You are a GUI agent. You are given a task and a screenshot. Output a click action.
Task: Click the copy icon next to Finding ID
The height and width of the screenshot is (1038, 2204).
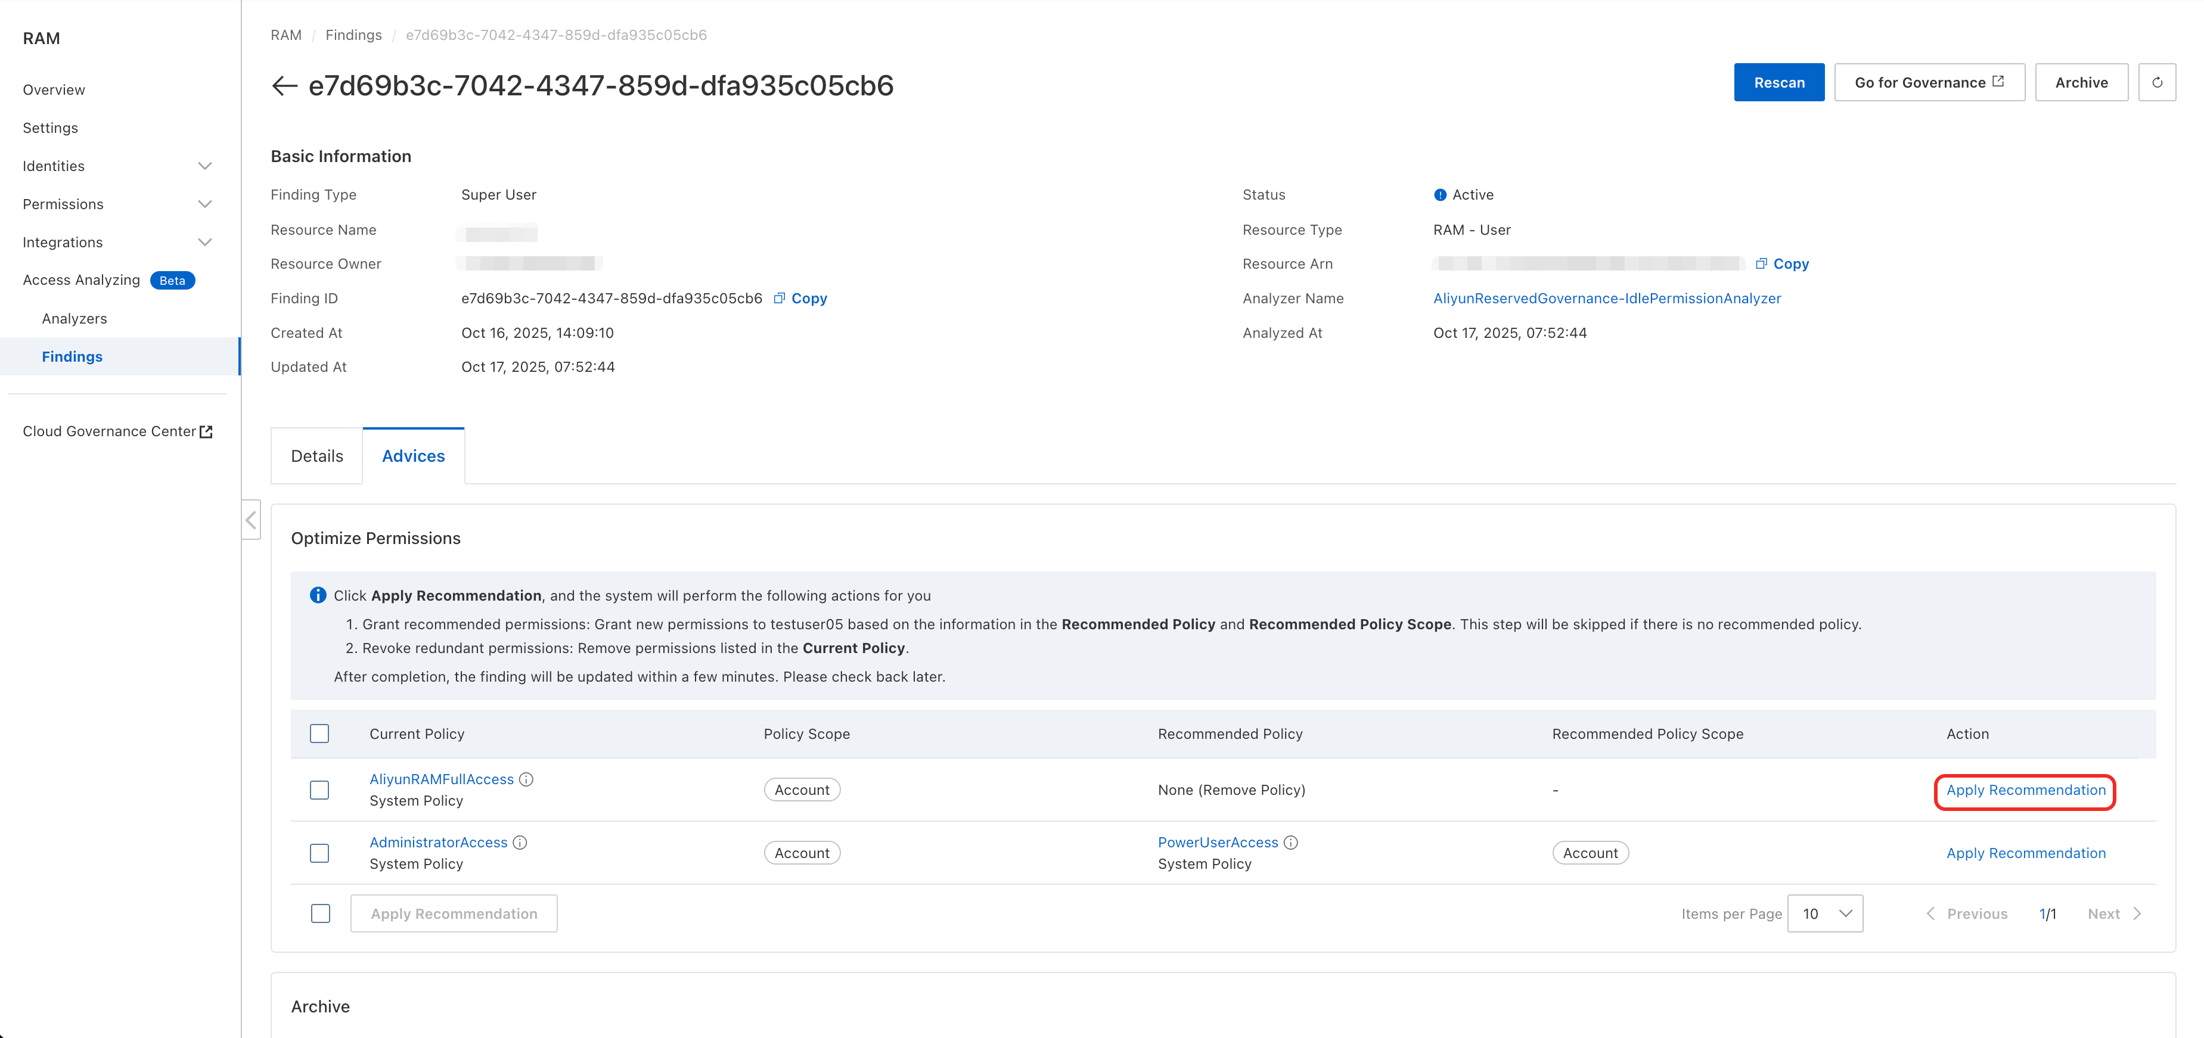point(778,299)
